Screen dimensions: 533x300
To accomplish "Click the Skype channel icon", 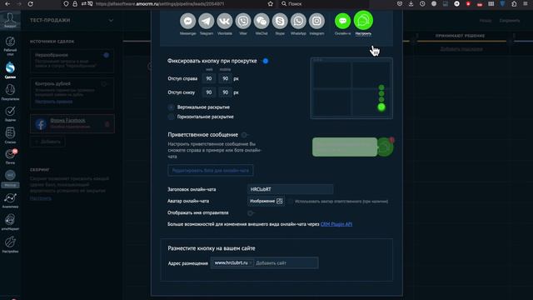I will click(280, 21).
